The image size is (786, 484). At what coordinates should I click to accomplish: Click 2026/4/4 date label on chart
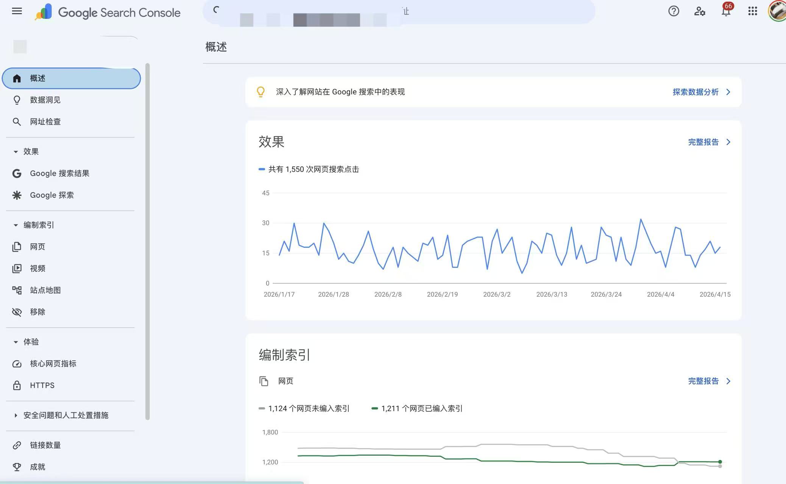pyautogui.click(x=660, y=294)
